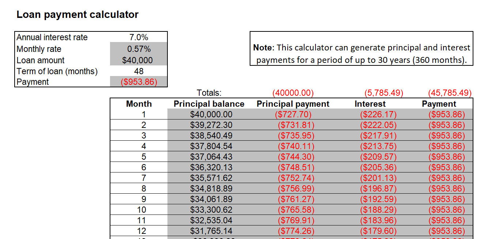This screenshot has width=484, height=239.
Task: Click total principal (40000.00)
Action: [293, 93]
